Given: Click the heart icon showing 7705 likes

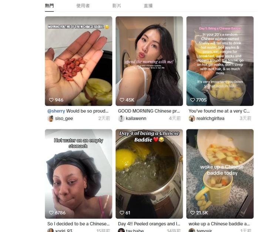Looking at the screenshot, I should [x=192, y=100].
